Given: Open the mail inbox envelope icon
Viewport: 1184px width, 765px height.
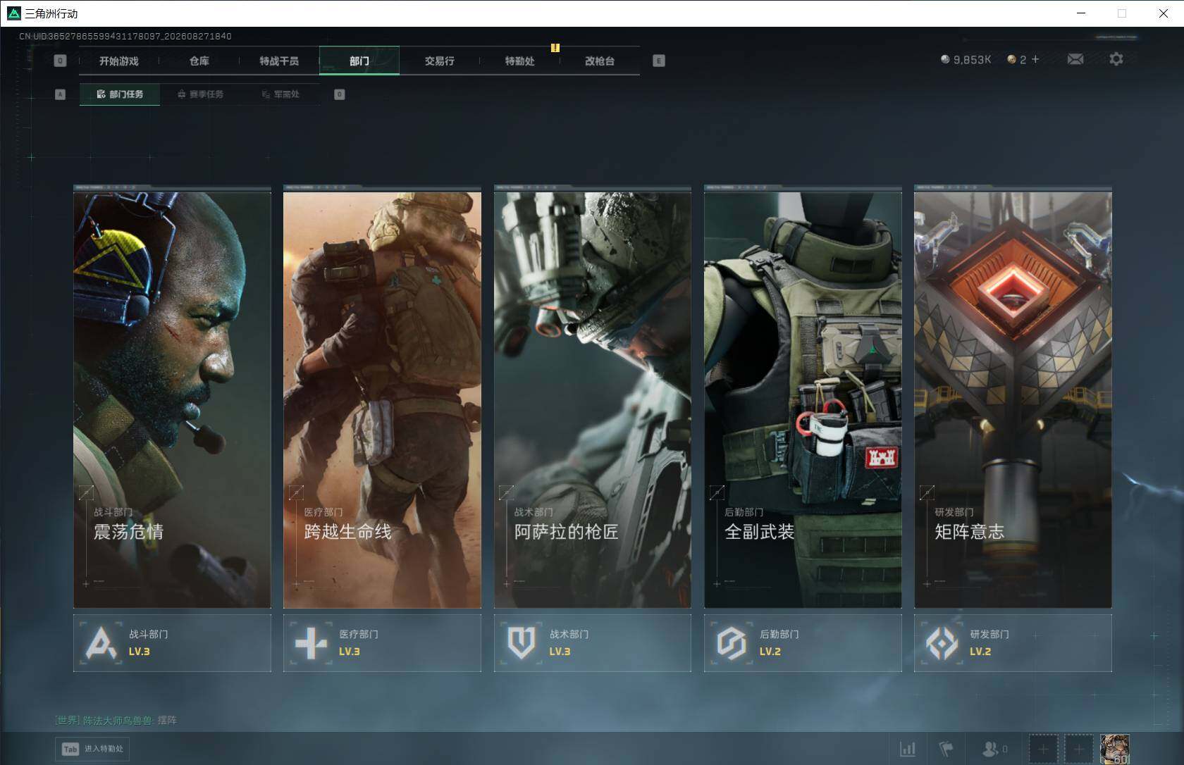Looking at the screenshot, I should (1075, 59).
